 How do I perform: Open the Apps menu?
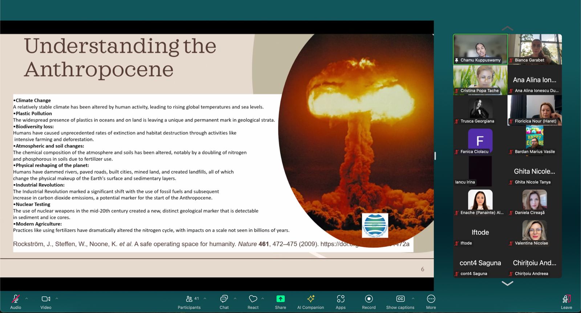pyautogui.click(x=341, y=301)
